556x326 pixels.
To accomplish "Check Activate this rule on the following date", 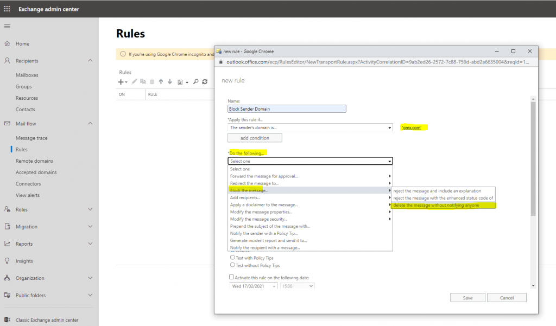I will click(231, 277).
